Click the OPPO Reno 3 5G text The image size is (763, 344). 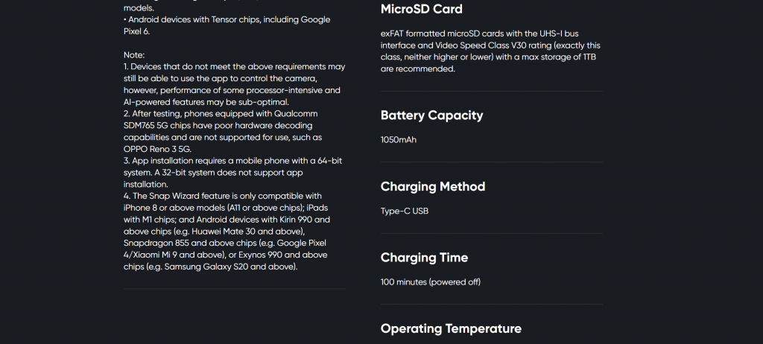[157, 150]
